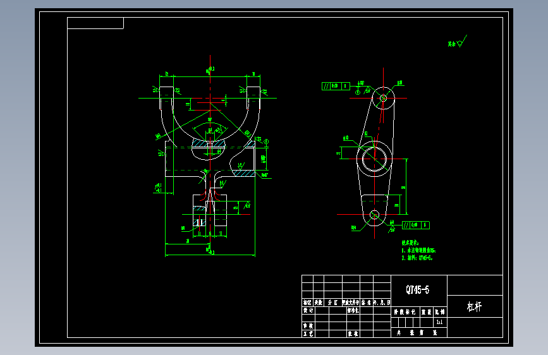The width and height of the screenshot is (548, 355).
Task: Select the large central bore circle
Action: pos(374,159)
